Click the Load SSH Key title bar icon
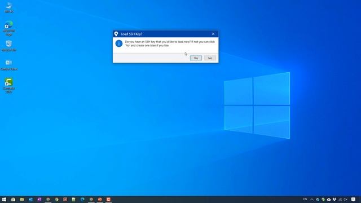 point(116,34)
